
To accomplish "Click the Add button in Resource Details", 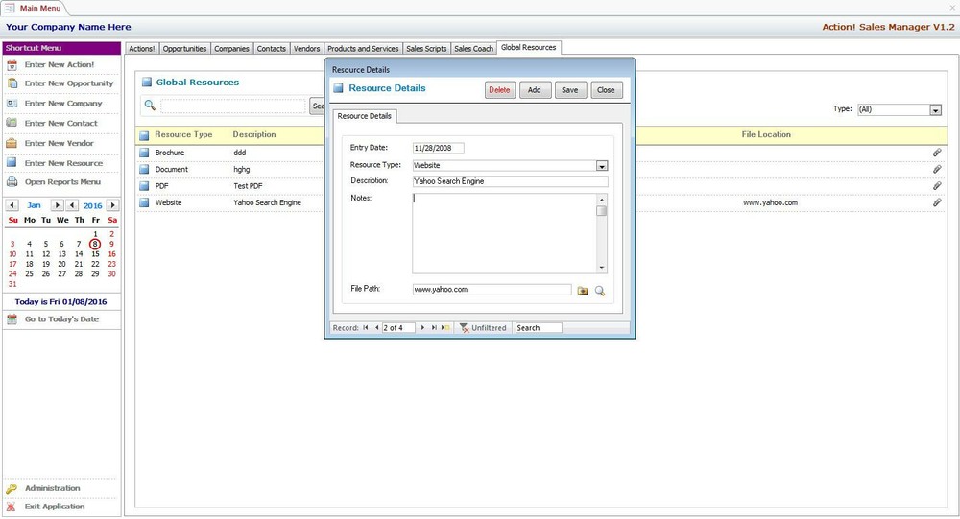I will tap(535, 90).
